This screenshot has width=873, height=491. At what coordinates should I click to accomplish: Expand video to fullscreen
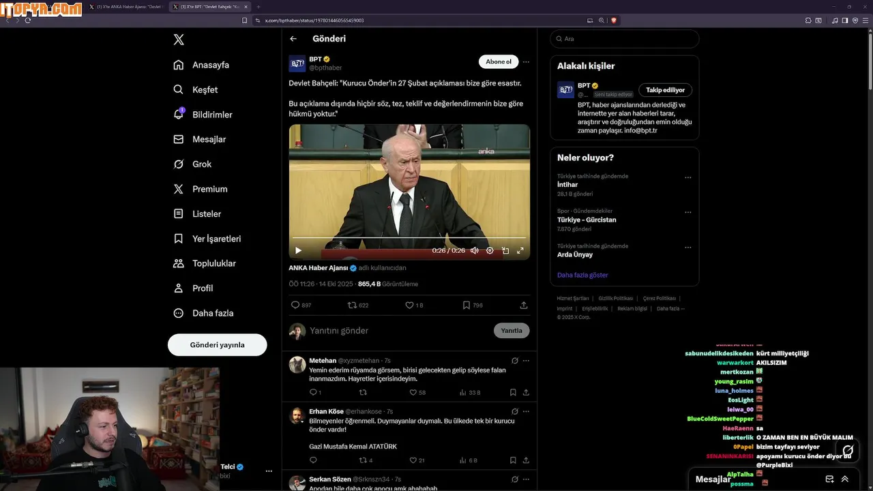pos(520,250)
